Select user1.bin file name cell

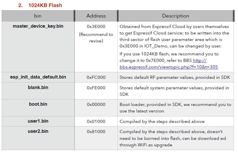coord(38,121)
